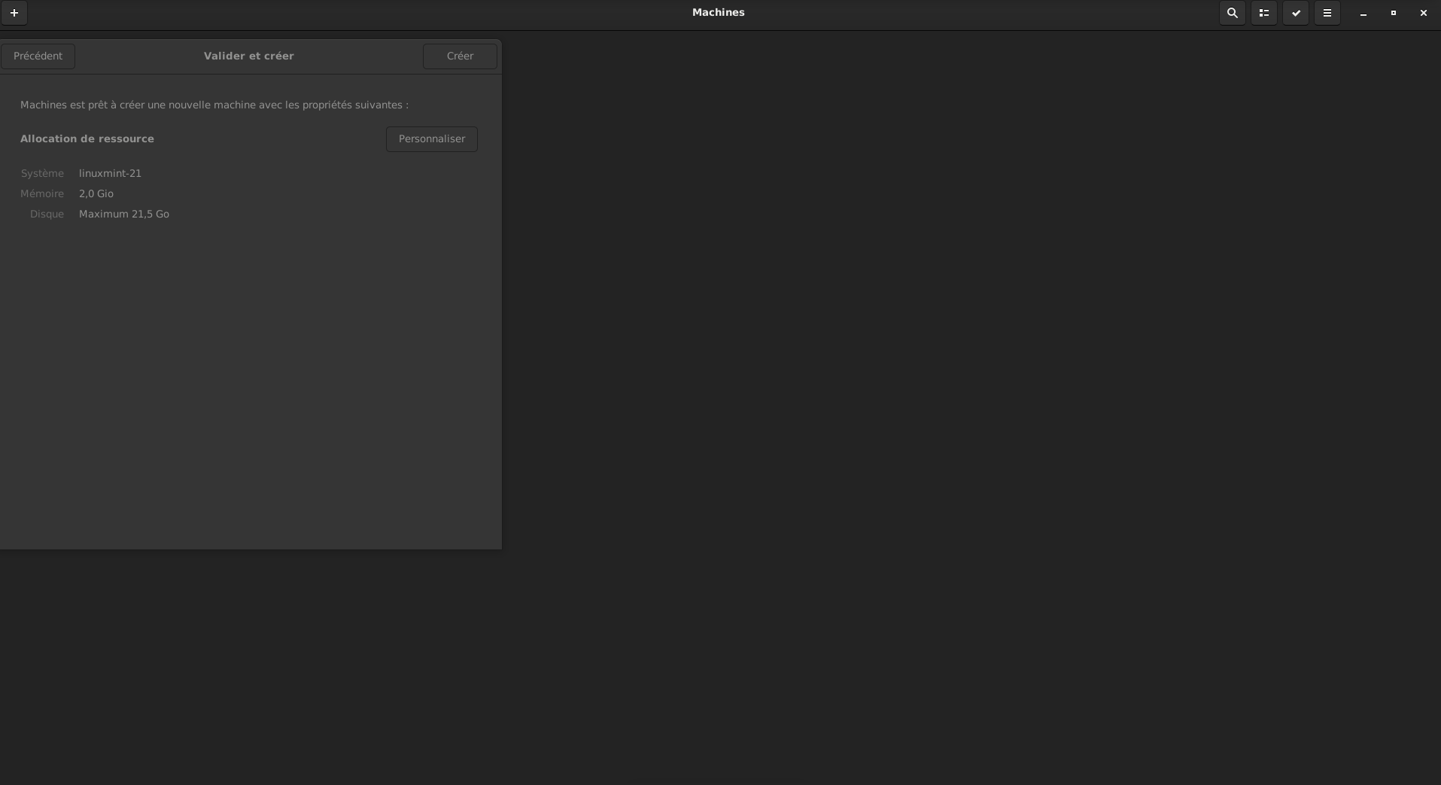
Task: Select the Maximum 21,5 Go disk value
Action: click(x=124, y=214)
